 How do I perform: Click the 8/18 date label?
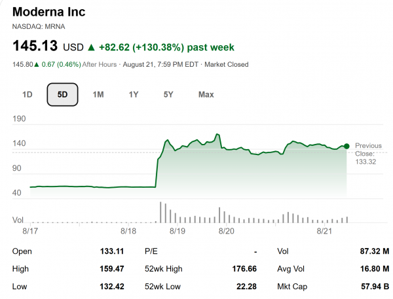pyautogui.click(x=128, y=231)
